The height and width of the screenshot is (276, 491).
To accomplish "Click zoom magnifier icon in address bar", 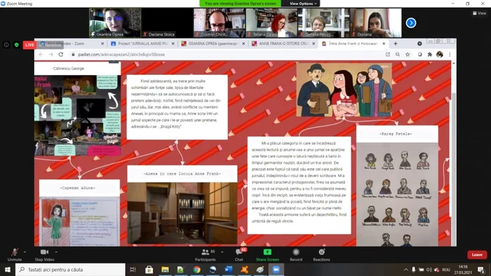I will pos(398,55).
